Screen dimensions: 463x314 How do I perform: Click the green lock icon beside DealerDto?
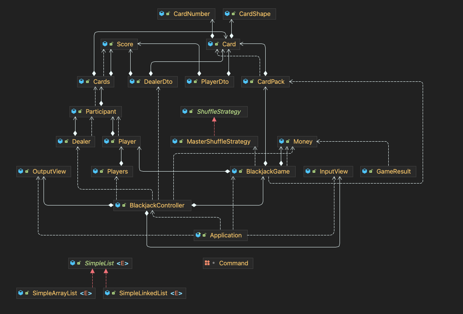[138, 82]
